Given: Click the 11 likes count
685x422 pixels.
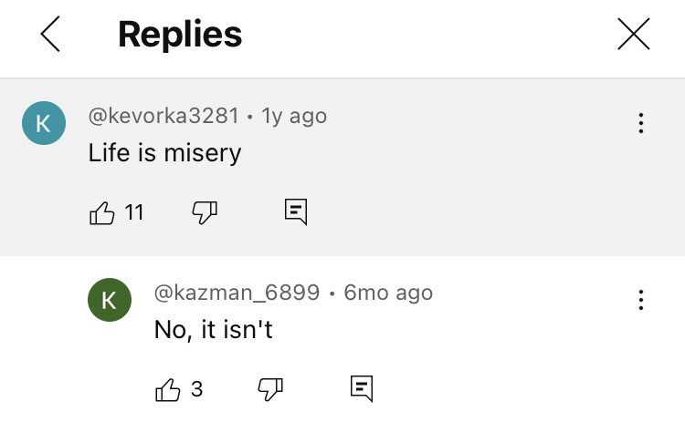Looking at the screenshot, I should click(134, 213).
